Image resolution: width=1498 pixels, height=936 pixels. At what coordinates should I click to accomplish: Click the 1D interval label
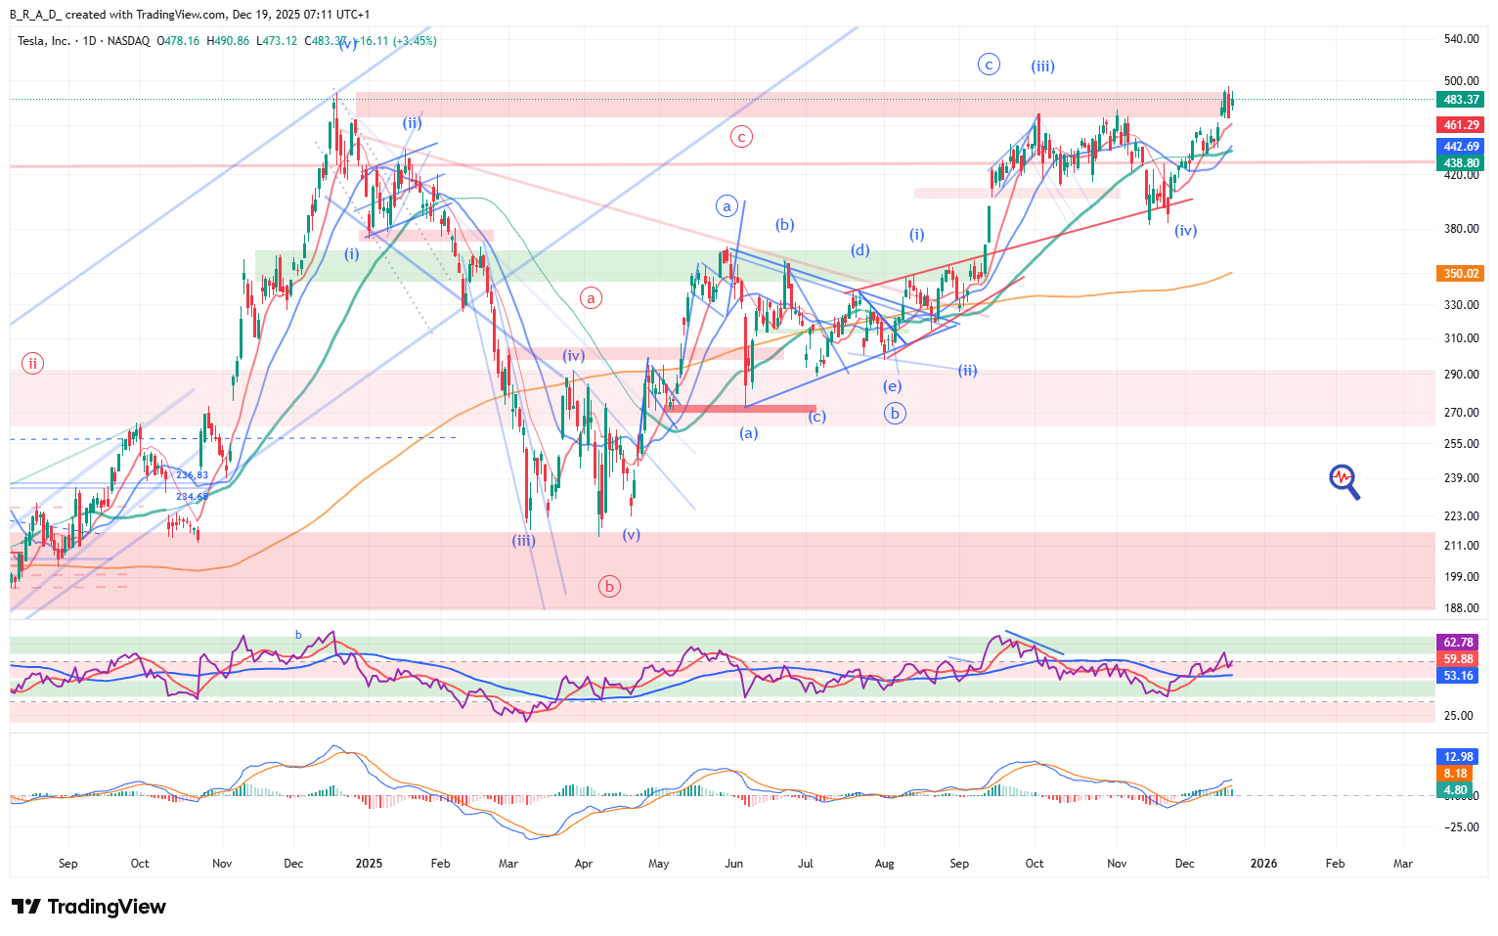click(90, 41)
